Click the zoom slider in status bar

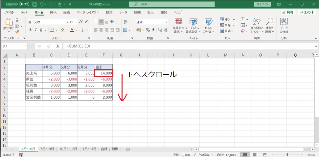[x=287, y=155]
